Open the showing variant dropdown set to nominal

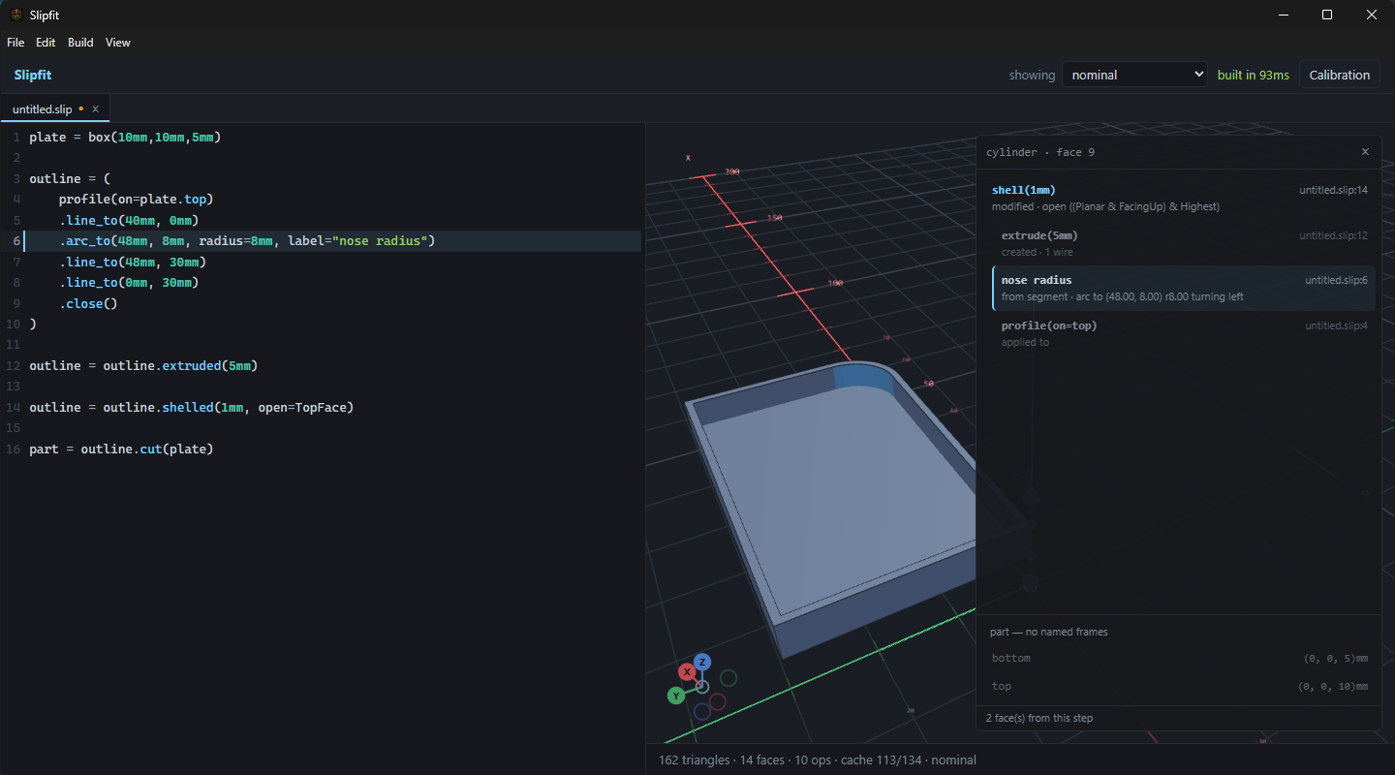pyautogui.click(x=1134, y=75)
